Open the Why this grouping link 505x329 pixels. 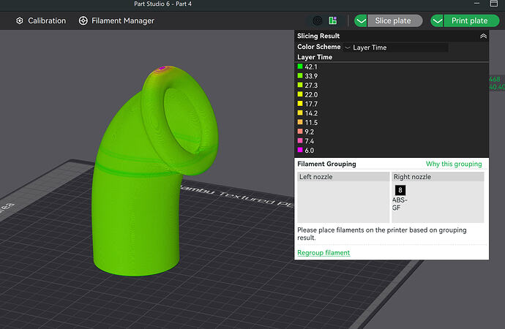tap(454, 164)
